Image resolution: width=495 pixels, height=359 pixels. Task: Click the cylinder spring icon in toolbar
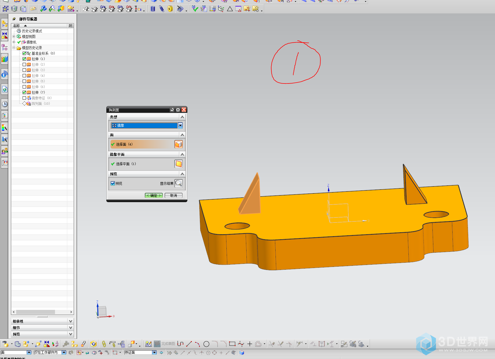coord(153,9)
